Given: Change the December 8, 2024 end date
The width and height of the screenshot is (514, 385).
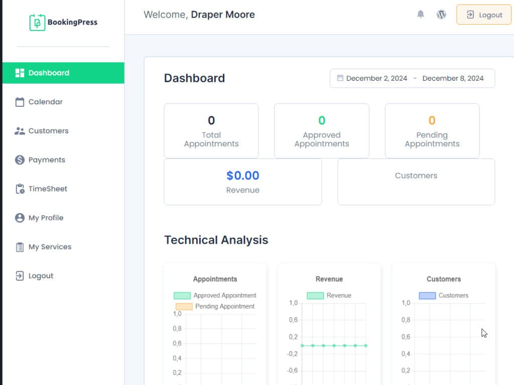Looking at the screenshot, I should coord(453,78).
